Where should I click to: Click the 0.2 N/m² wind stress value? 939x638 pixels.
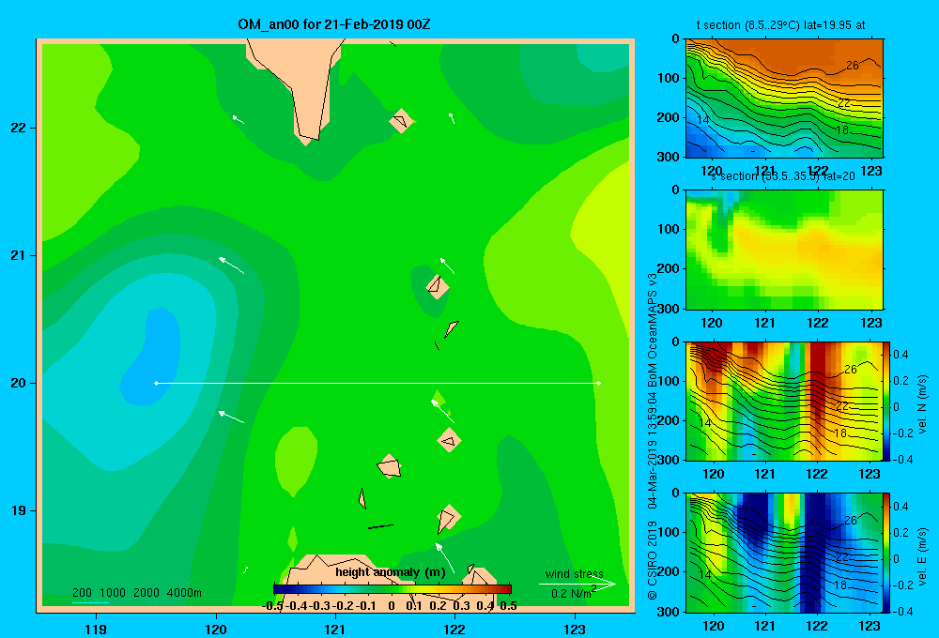pyautogui.click(x=574, y=593)
